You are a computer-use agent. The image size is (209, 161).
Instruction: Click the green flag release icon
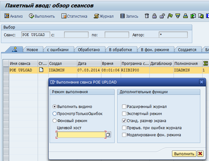170,16
